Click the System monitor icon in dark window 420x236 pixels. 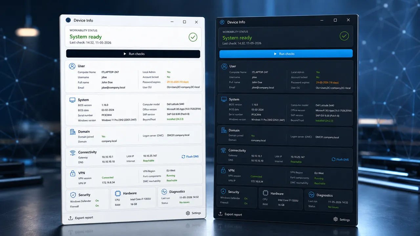coord(224,99)
